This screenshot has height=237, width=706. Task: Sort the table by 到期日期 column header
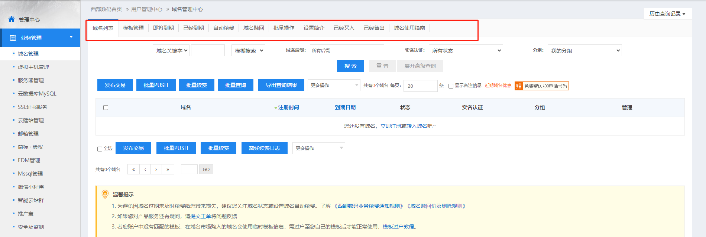click(345, 107)
